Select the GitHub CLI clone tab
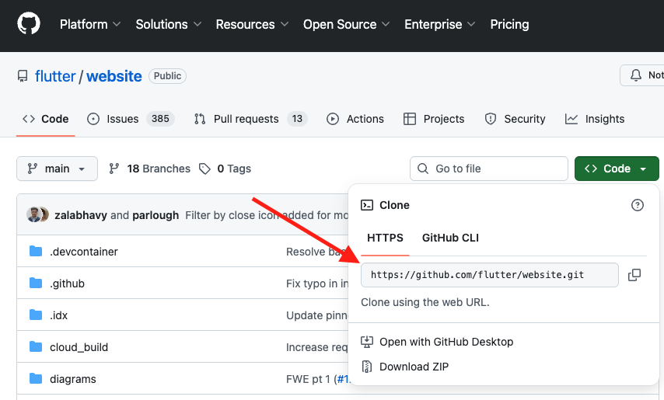The height and width of the screenshot is (400, 664). (451, 238)
